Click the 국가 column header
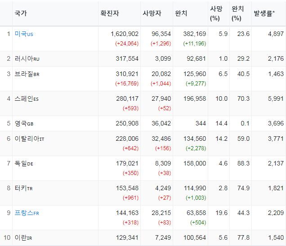286x246 pixels. tap(21, 13)
